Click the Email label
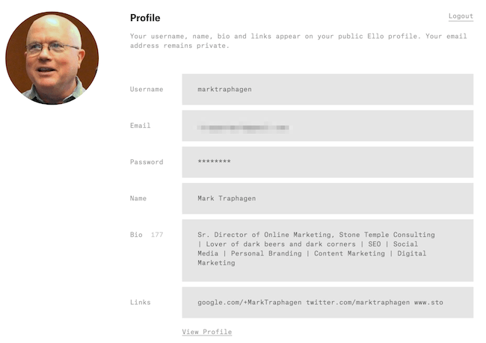This screenshot has width=486, height=343. [x=140, y=126]
